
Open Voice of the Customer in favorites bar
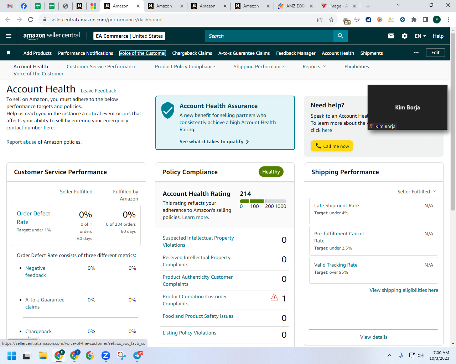[142, 53]
